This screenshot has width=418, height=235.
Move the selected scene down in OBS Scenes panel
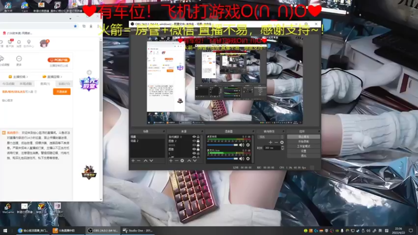(x=151, y=161)
